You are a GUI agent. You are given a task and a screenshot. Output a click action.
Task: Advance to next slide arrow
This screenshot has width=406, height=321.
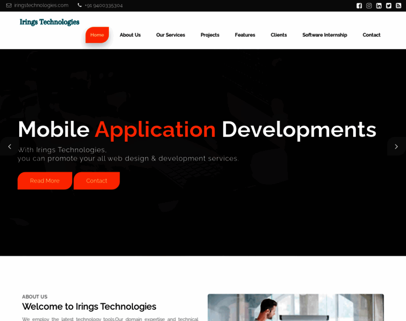click(x=396, y=147)
